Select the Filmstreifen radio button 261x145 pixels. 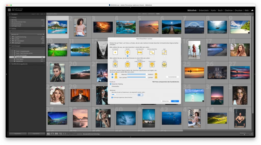coord(111,86)
